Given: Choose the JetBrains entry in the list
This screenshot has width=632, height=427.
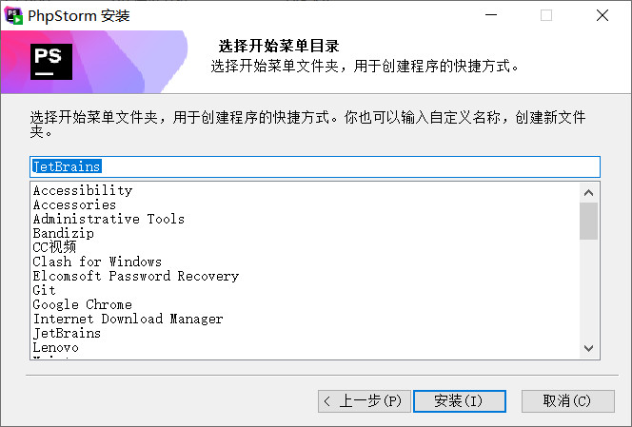Looking at the screenshot, I should [x=67, y=333].
